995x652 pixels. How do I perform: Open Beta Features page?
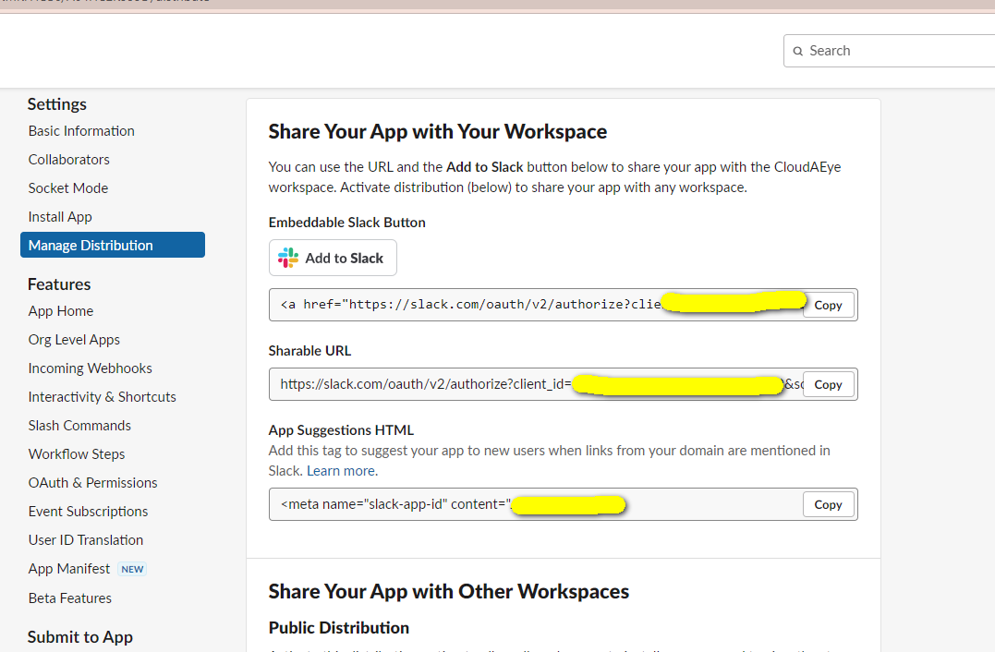point(70,598)
